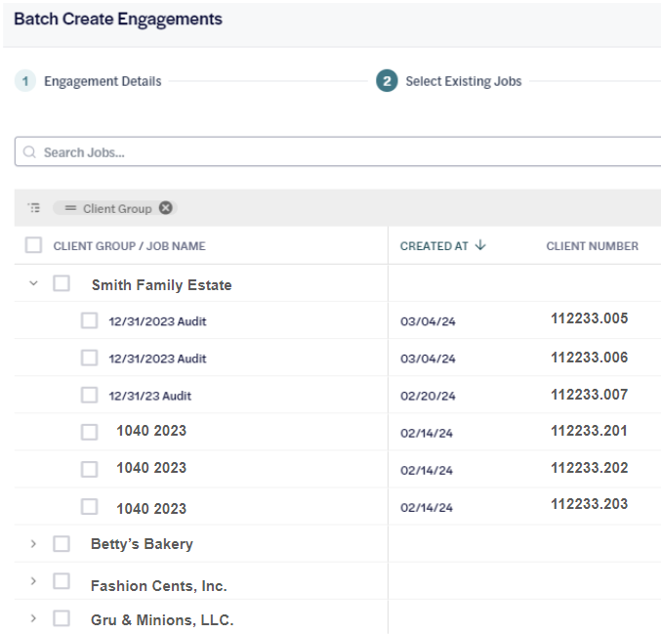Check the Betty's Bakery group checkbox
The height and width of the screenshot is (634, 661).
click(62, 544)
